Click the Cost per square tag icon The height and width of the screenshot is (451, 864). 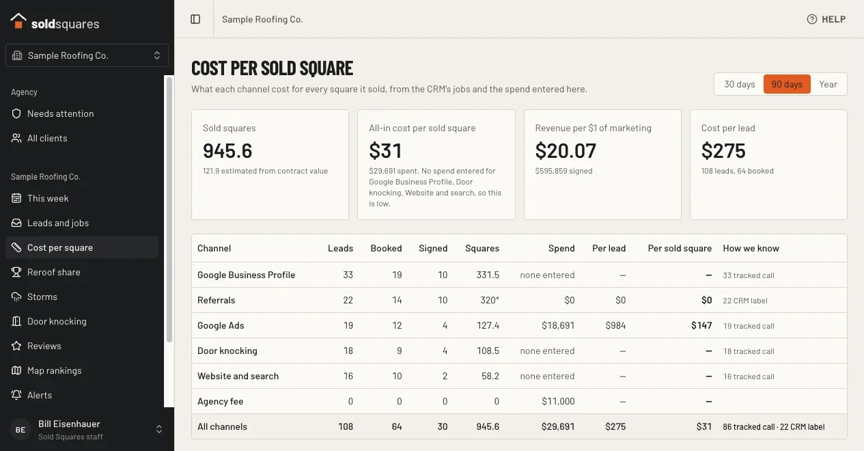click(x=16, y=247)
